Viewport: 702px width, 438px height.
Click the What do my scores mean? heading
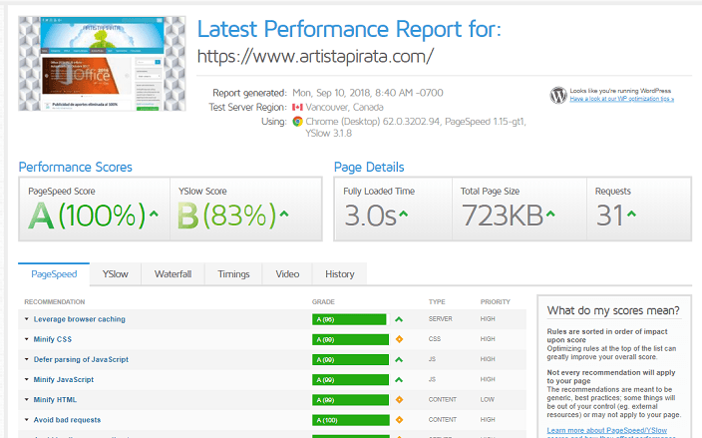(613, 310)
